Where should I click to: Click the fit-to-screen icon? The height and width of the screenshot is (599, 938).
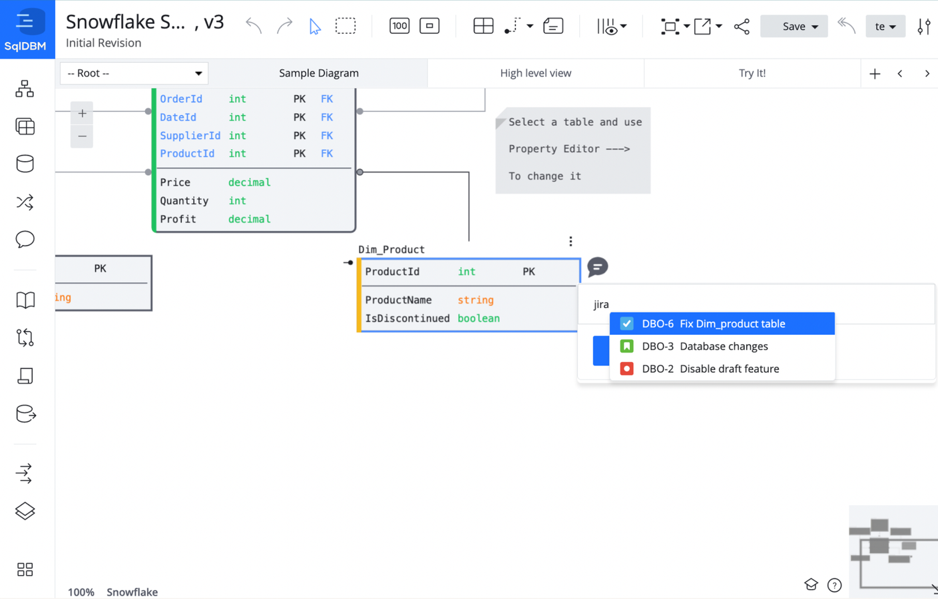pos(429,26)
